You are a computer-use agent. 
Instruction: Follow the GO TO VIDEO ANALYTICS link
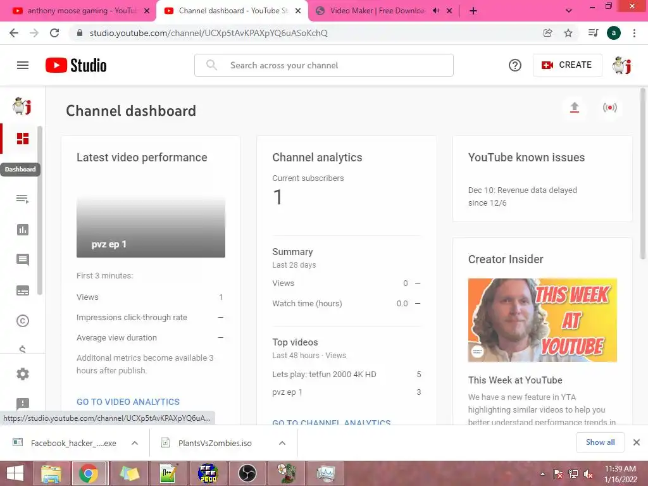(x=128, y=402)
